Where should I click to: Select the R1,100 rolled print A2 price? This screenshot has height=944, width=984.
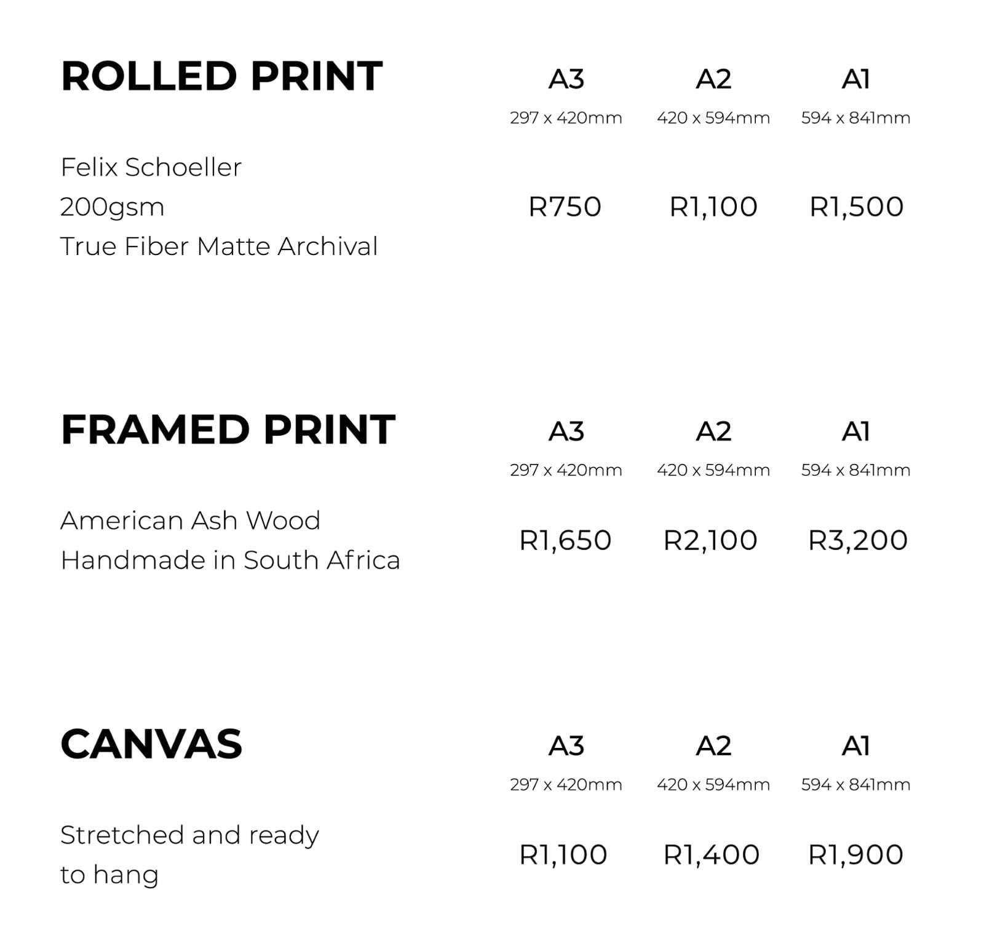713,206
